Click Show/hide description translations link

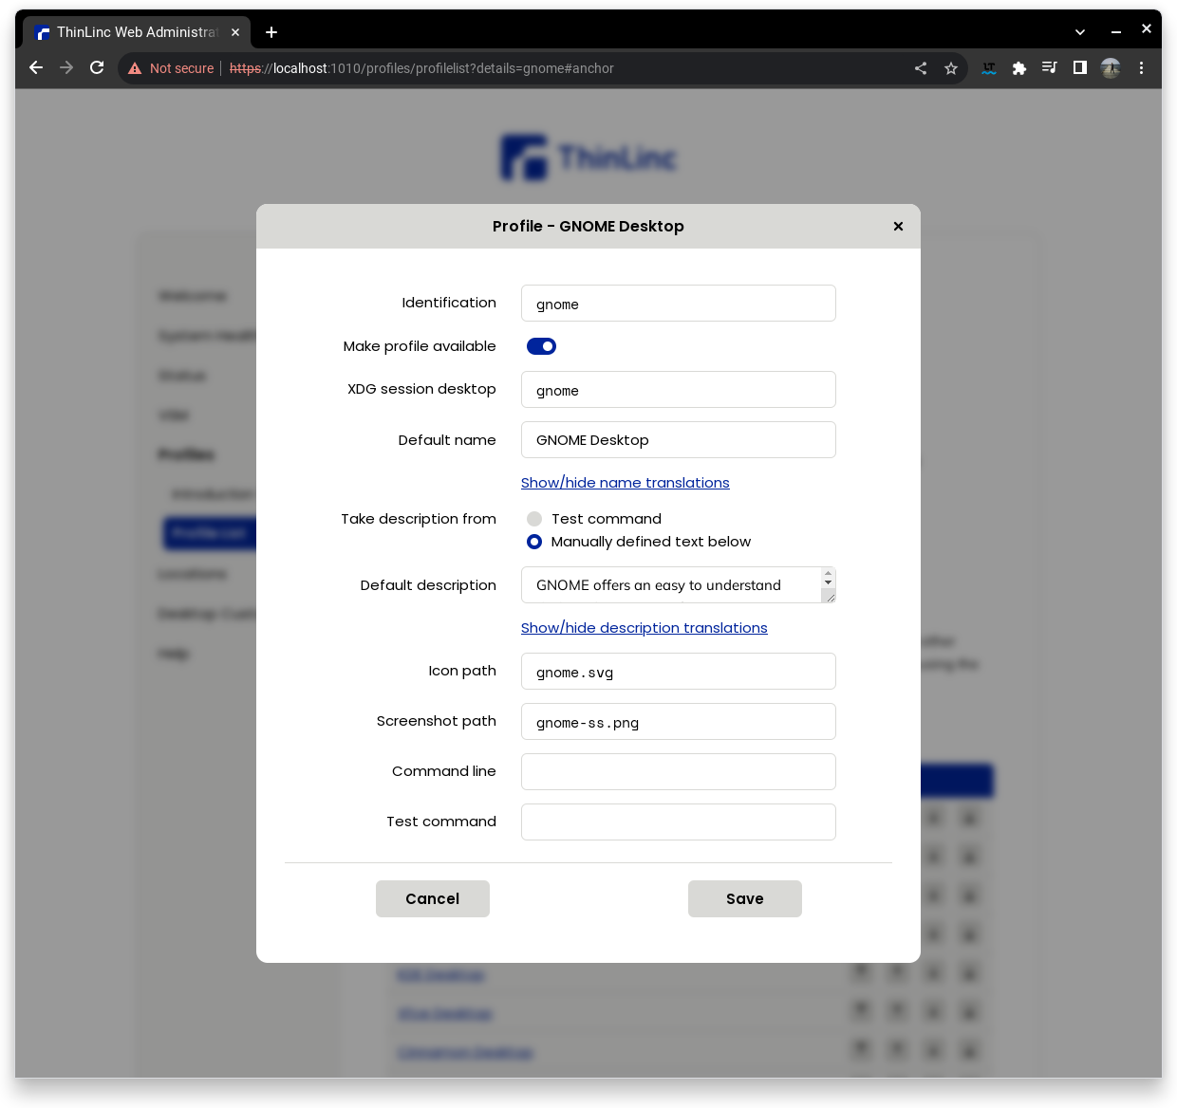tap(645, 628)
